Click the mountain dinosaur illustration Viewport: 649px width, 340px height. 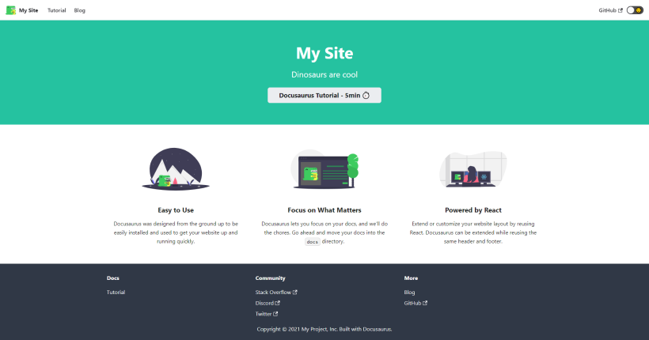click(x=176, y=169)
